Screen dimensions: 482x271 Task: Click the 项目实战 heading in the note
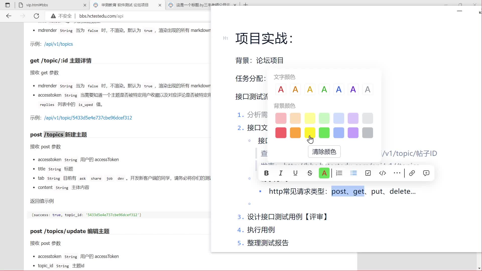tap(264, 39)
